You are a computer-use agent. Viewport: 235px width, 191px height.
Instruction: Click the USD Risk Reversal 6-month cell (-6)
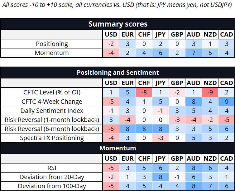pos(111,128)
